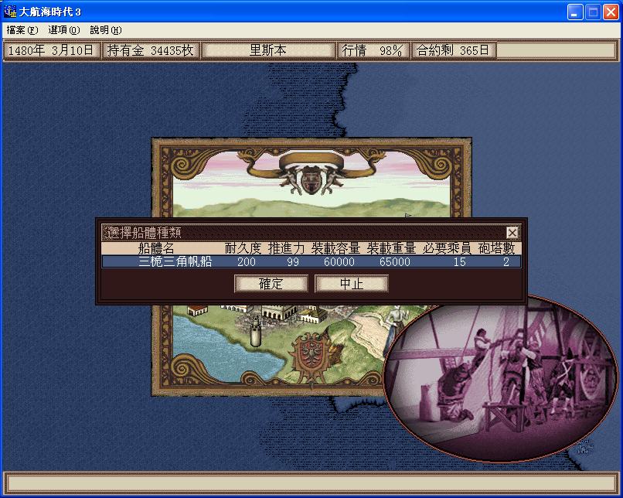The height and width of the screenshot is (498, 623).
Task: Close the 大航海時代 3 window
Action: (611, 12)
